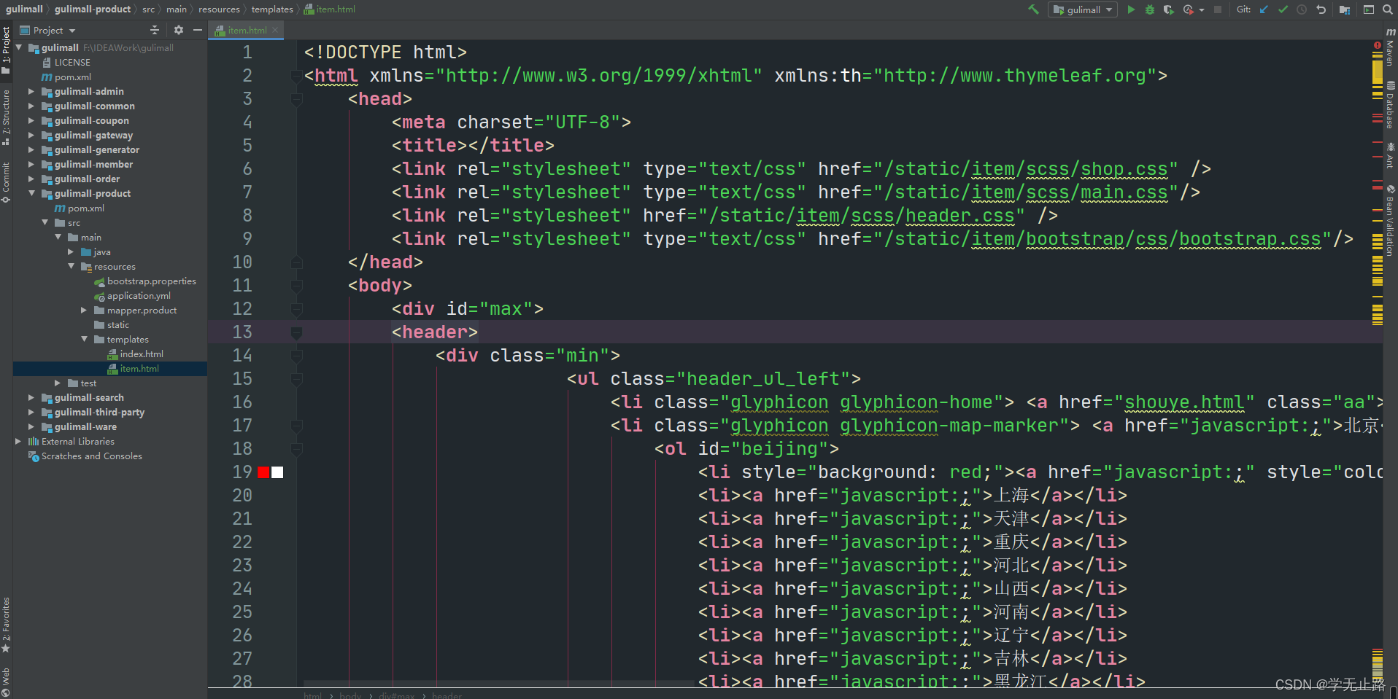This screenshot has width=1398, height=699.
Task: Hide the Project tool window
Action: click(198, 30)
